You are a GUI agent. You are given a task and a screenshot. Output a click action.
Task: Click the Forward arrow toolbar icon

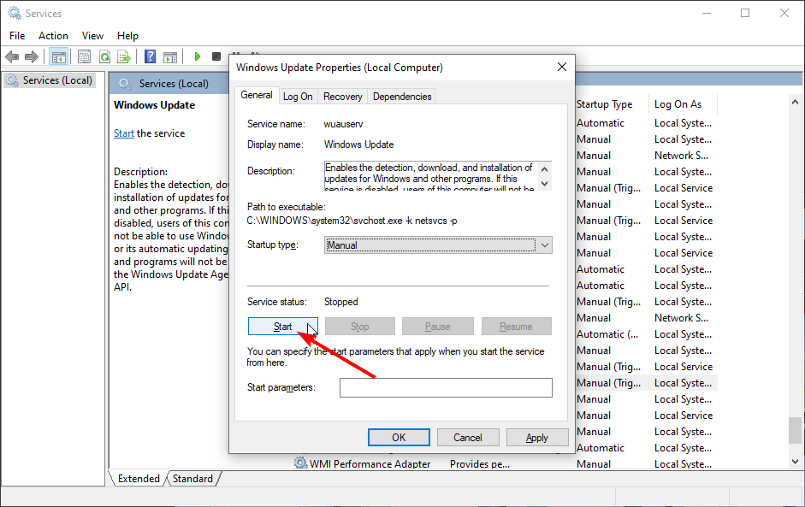(x=32, y=56)
